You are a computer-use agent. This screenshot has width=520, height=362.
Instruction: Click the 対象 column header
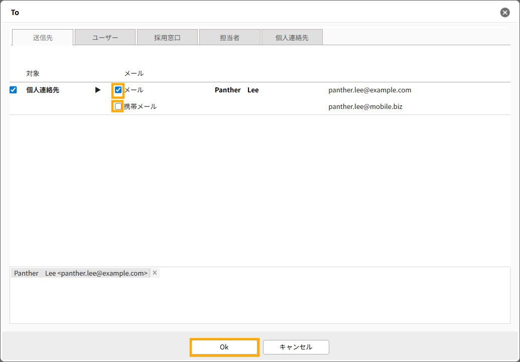(33, 73)
